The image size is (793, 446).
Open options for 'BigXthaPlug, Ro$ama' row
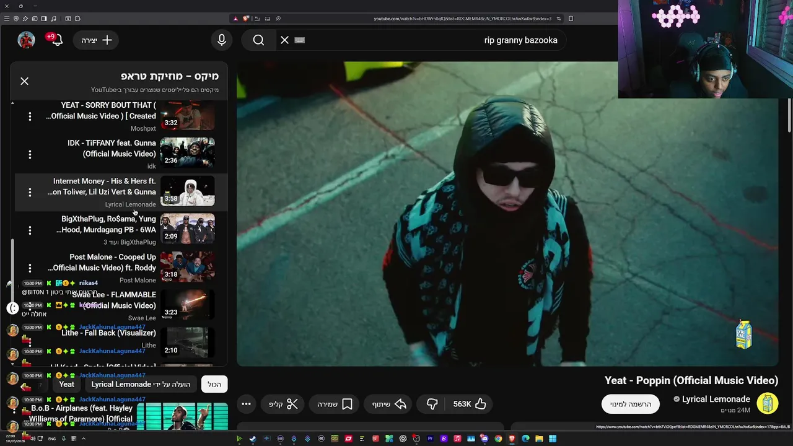(30, 230)
